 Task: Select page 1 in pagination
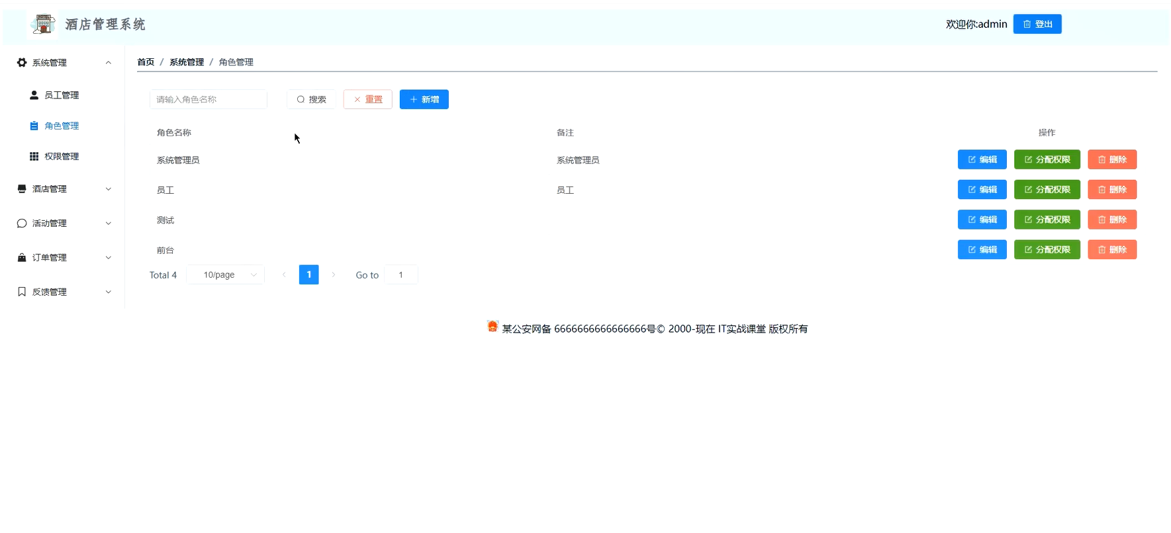point(308,274)
